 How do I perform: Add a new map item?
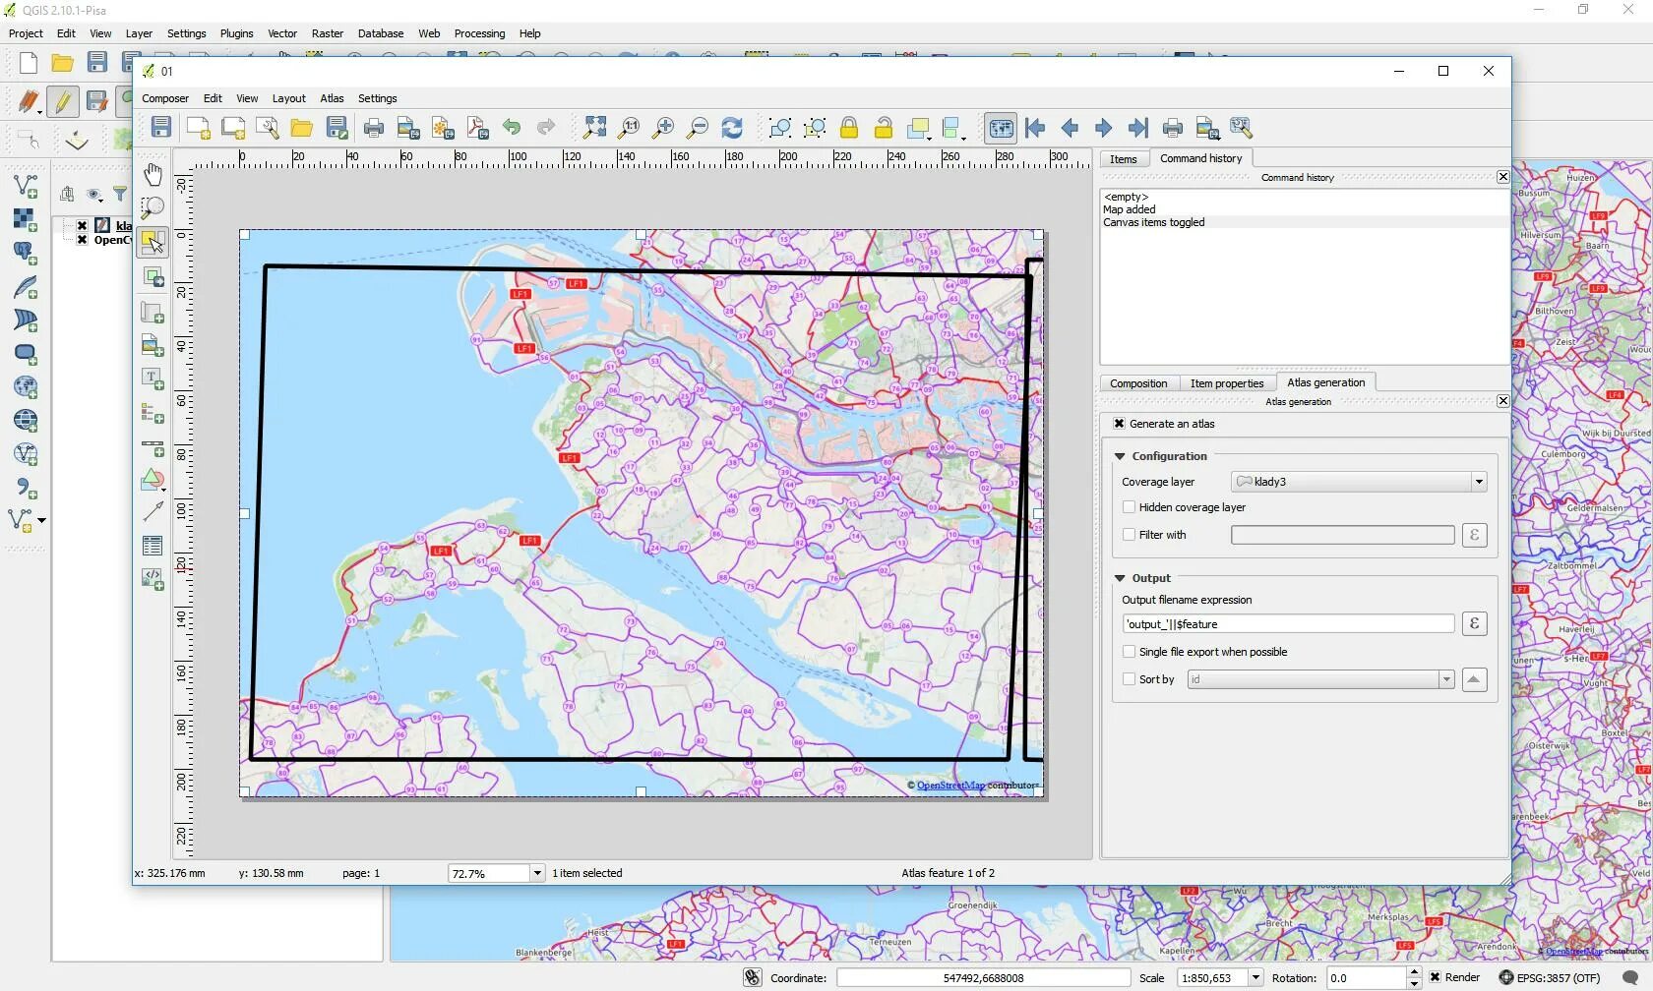(x=153, y=313)
